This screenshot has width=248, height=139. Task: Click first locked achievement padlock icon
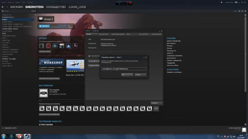tap(42, 108)
